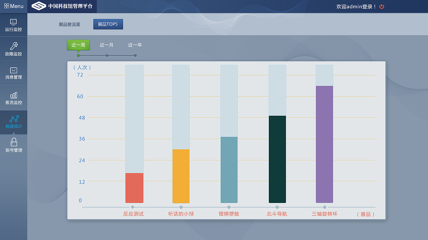
Task: Select 近一年 time range
Action: click(135, 45)
